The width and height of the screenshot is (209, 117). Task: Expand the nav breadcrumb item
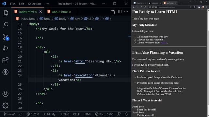click(x=77, y=19)
